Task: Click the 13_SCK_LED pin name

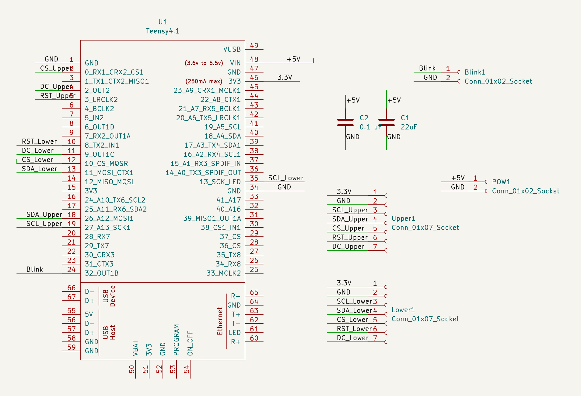Action: [220, 182]
